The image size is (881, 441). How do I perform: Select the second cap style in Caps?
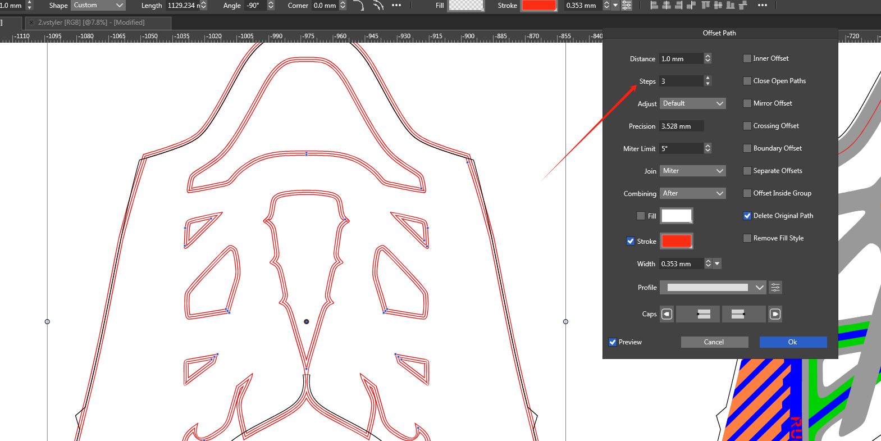coord(743,314)
